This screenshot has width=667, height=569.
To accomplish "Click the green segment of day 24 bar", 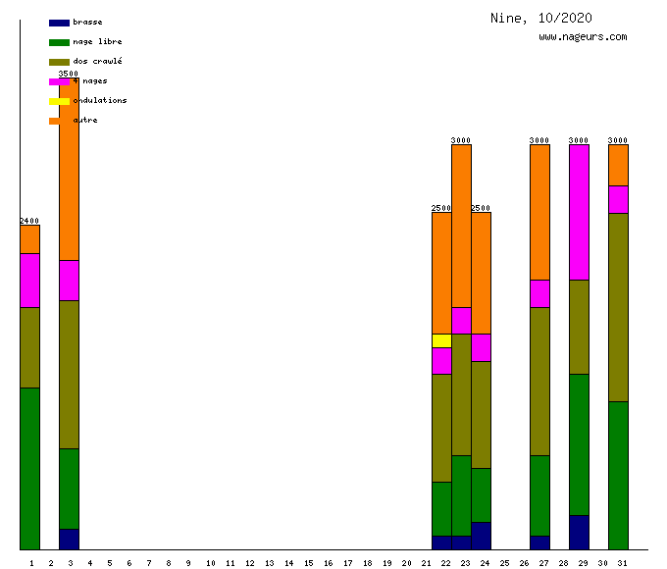I will coord(481,494).
